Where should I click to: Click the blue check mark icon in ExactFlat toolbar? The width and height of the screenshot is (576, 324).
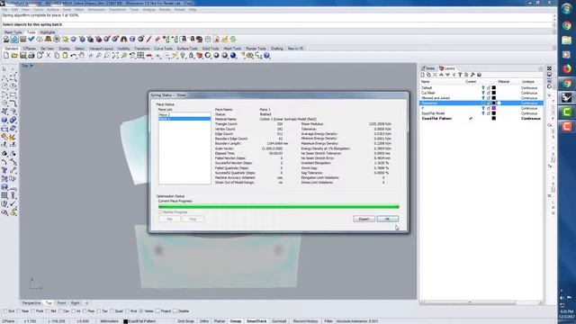[31, 39]
